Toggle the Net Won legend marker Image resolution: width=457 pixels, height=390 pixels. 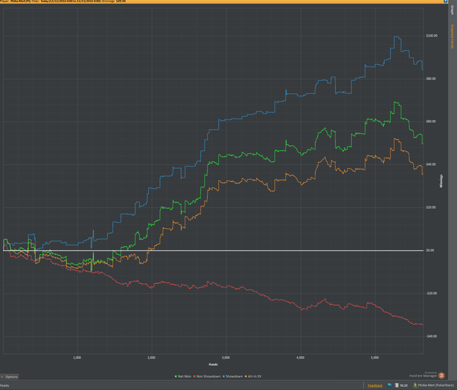[x=176, y=376]
